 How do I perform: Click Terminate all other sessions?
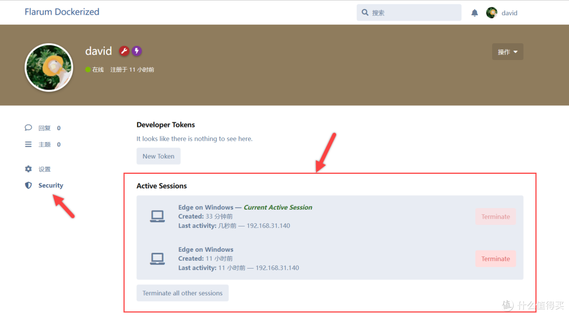pos(182,293)
